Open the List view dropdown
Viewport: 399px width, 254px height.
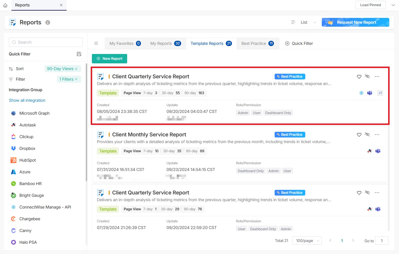pos(304,22)
